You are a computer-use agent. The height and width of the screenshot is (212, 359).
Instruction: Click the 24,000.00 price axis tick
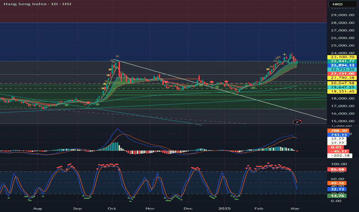[342, 53]
